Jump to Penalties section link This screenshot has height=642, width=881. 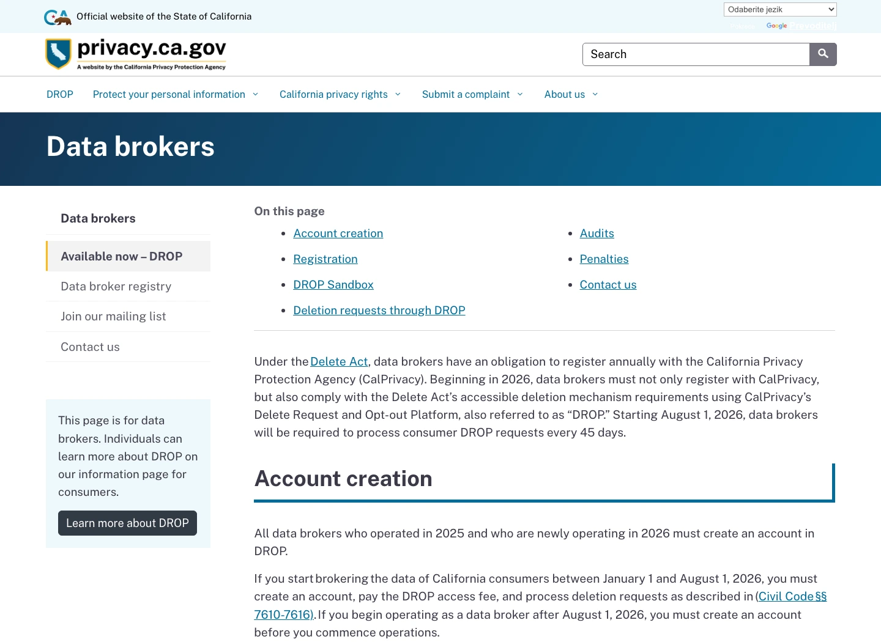[604, 259]
